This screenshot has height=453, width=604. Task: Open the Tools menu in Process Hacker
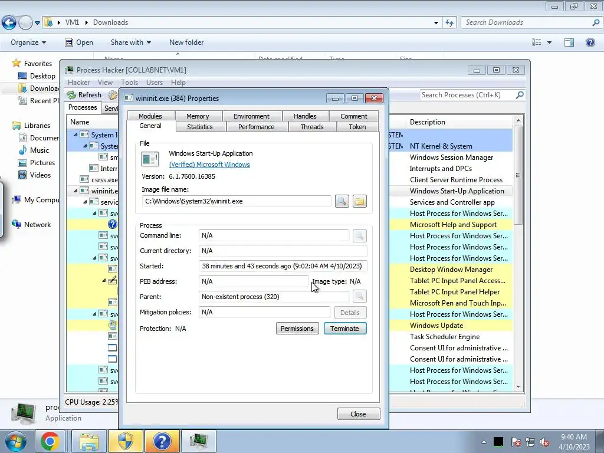click(129, 83)
